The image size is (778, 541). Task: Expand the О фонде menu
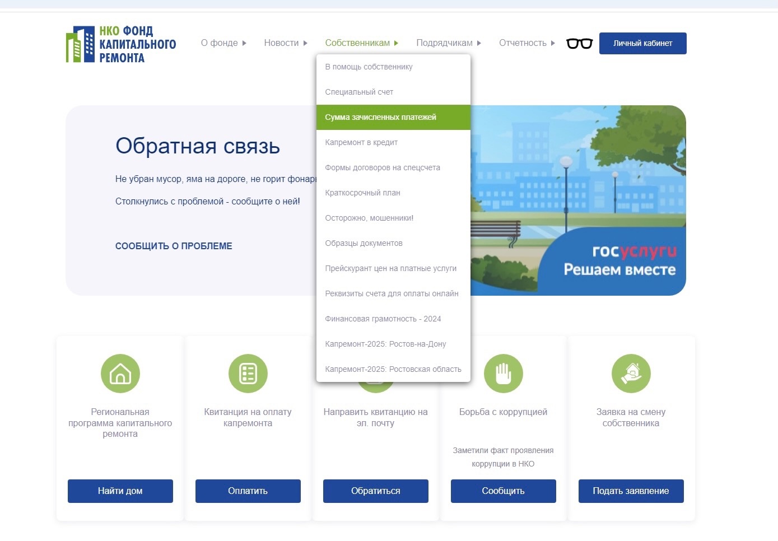(x=223, y=43)
